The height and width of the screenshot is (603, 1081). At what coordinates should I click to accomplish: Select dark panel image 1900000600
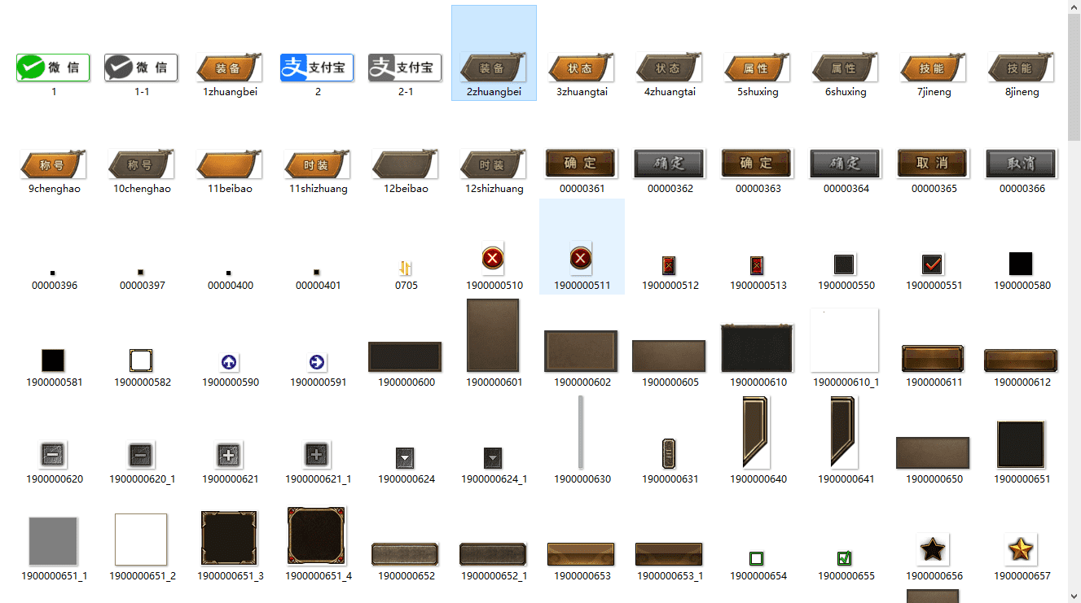[x=405, y=356]
